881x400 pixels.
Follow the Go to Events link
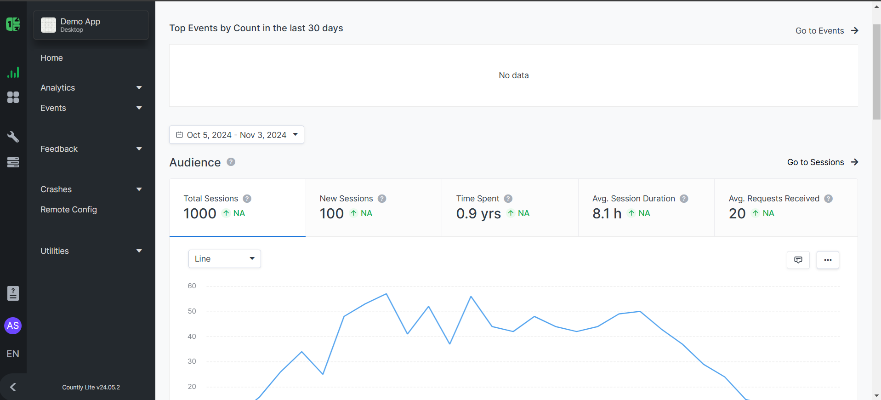point(826,31)
